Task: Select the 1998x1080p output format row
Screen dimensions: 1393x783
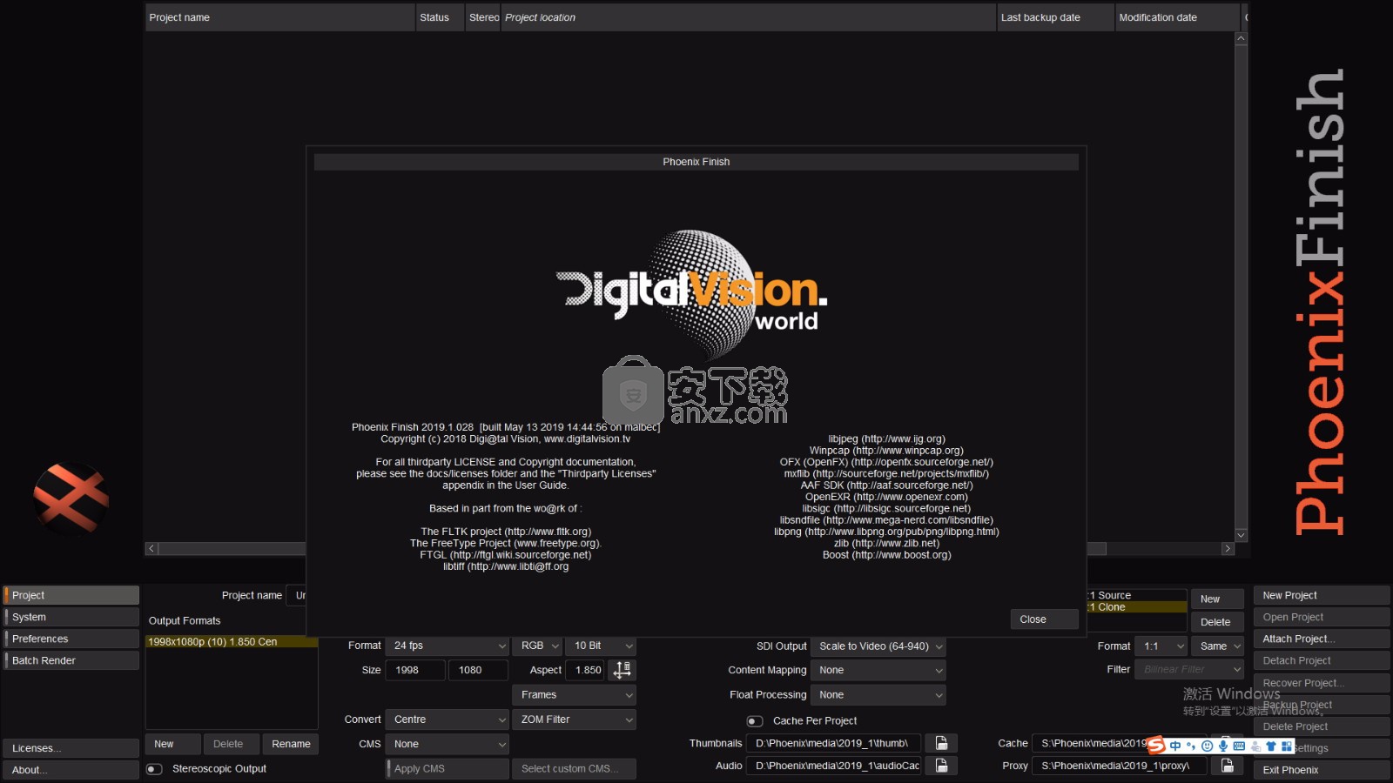Action: pyautogui.click(x=231, y=642)
